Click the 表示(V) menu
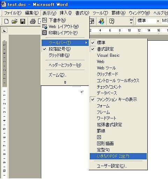This screenshot has height=179, width=168. (x=49, y=13)
